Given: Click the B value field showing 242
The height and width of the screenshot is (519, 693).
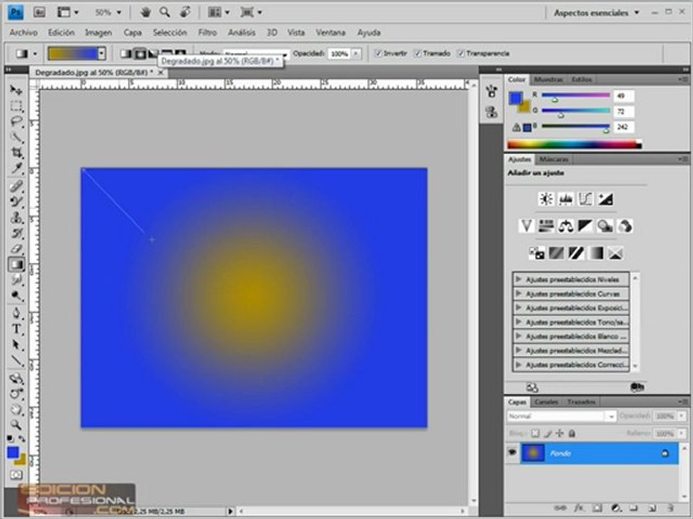Looking at the screenshot, I should [624, 127].
